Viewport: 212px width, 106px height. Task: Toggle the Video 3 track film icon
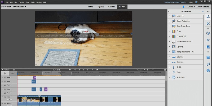click(5, 81)
